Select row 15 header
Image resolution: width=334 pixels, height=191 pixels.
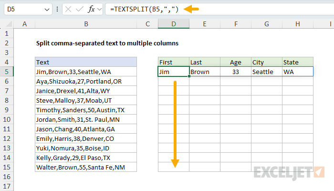point(7,167)
